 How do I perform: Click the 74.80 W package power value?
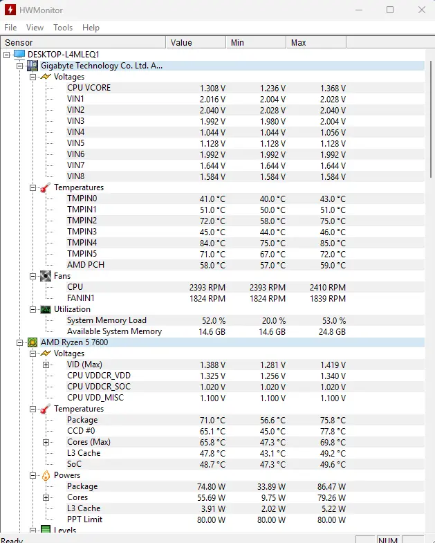[x=211, y=486]
